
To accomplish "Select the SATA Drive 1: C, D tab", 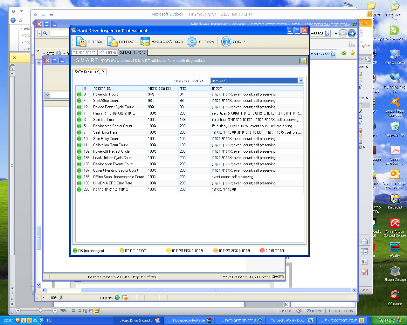I will (89, 72).
